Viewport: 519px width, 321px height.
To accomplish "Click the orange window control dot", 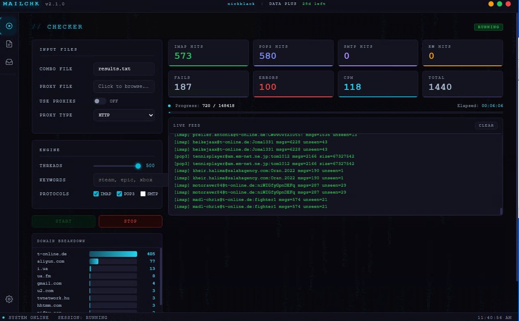I will 491,4.
